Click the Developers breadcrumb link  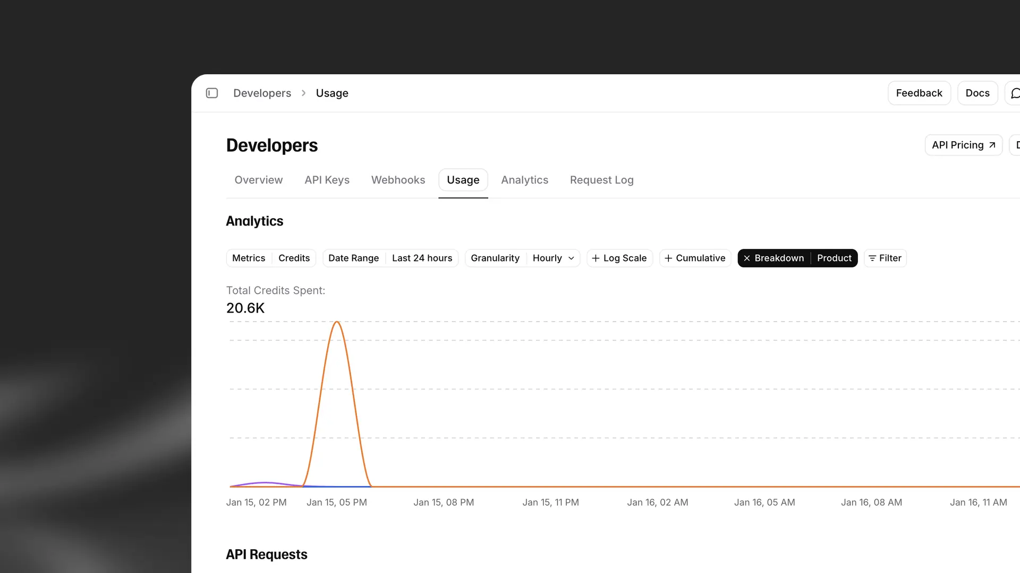point(262,93)
